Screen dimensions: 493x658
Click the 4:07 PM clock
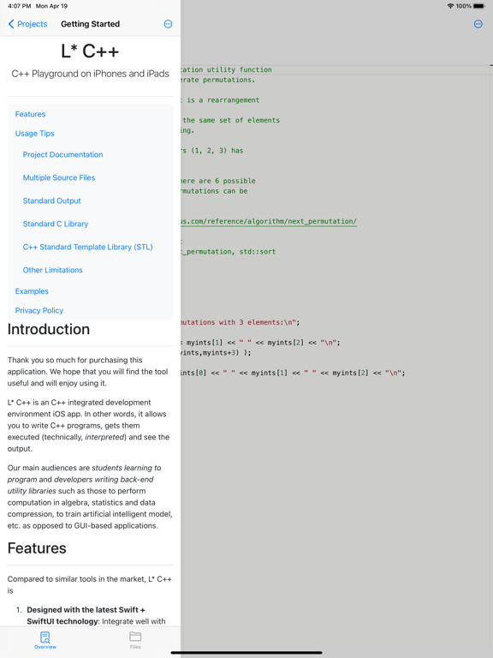point(20,6)
